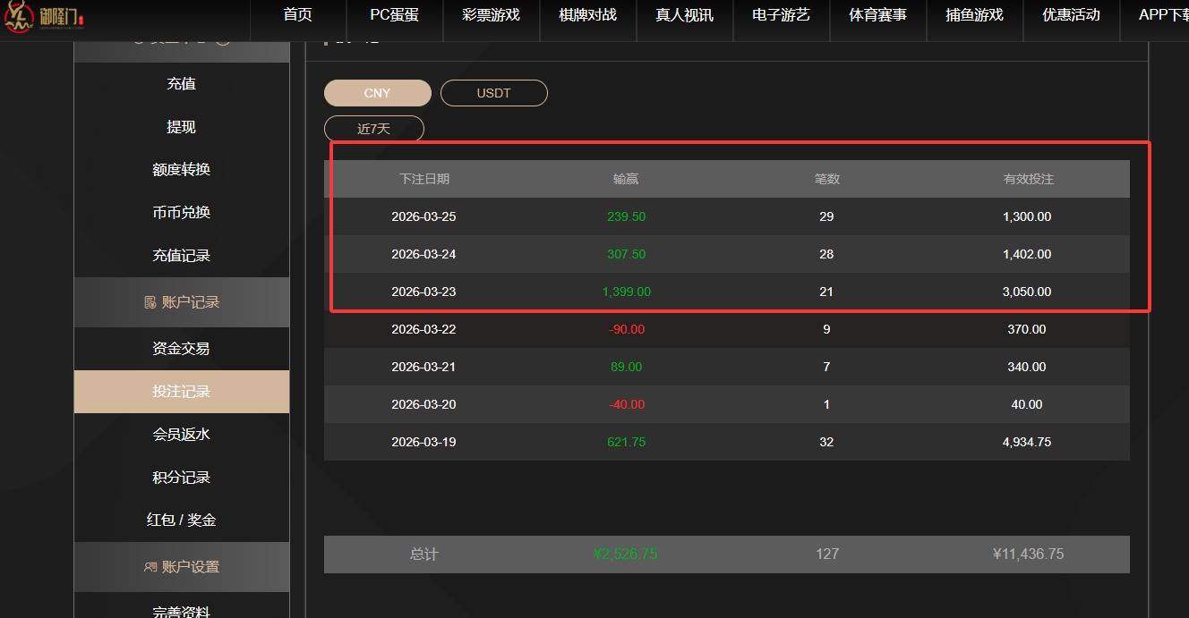This screenshot has width=1189, height=618.
Task: Expand the 账户记录 menu group
Action: [181, 302]
